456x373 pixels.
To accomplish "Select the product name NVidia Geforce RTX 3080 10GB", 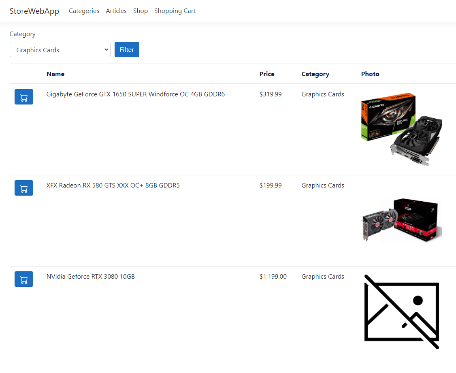I will [x=91, y=277].
